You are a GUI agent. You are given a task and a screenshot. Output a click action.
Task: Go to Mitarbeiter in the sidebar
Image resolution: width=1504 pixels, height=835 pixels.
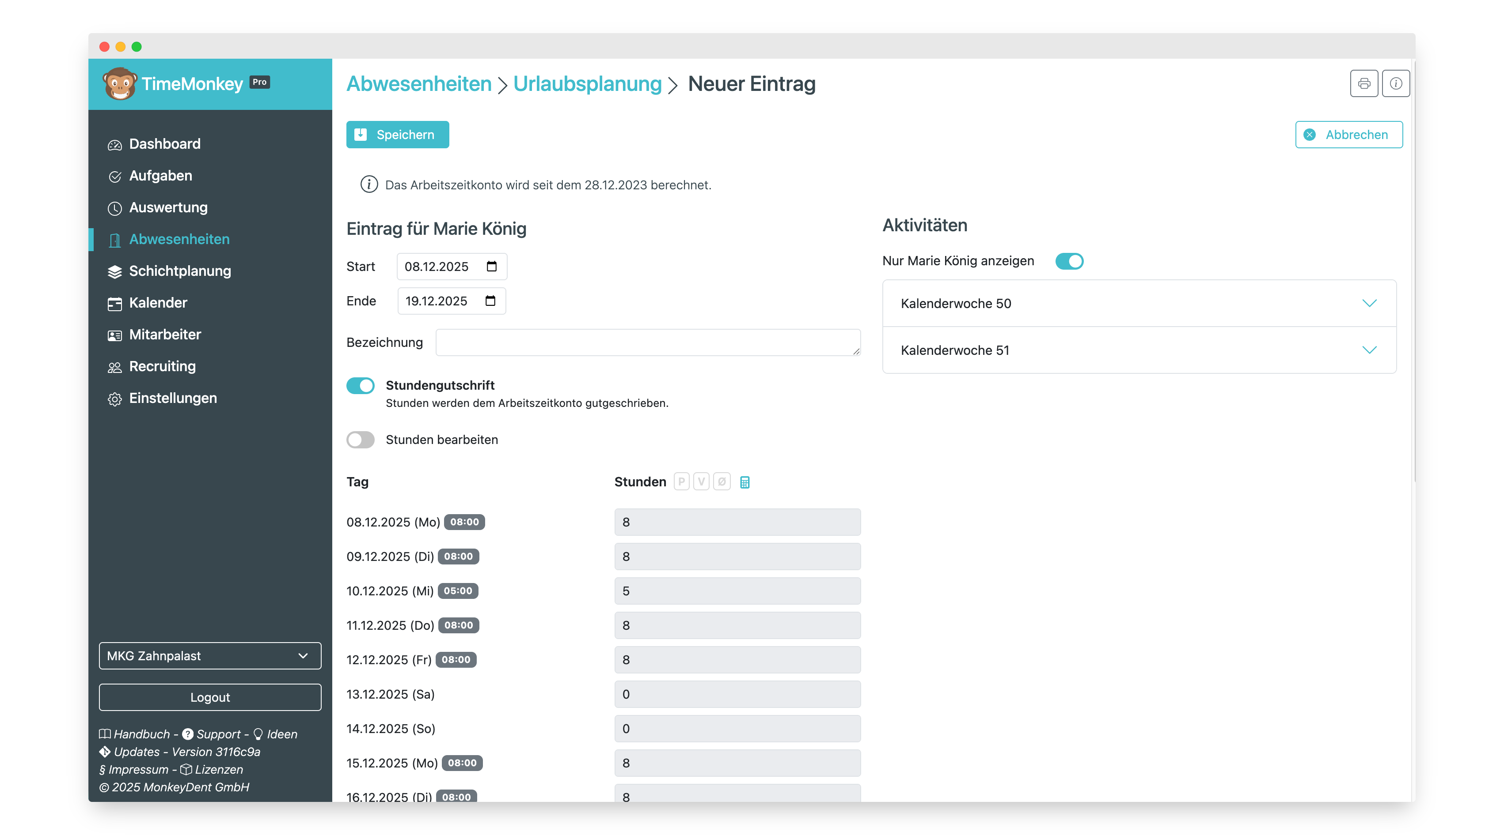click(x=165, y=335)
